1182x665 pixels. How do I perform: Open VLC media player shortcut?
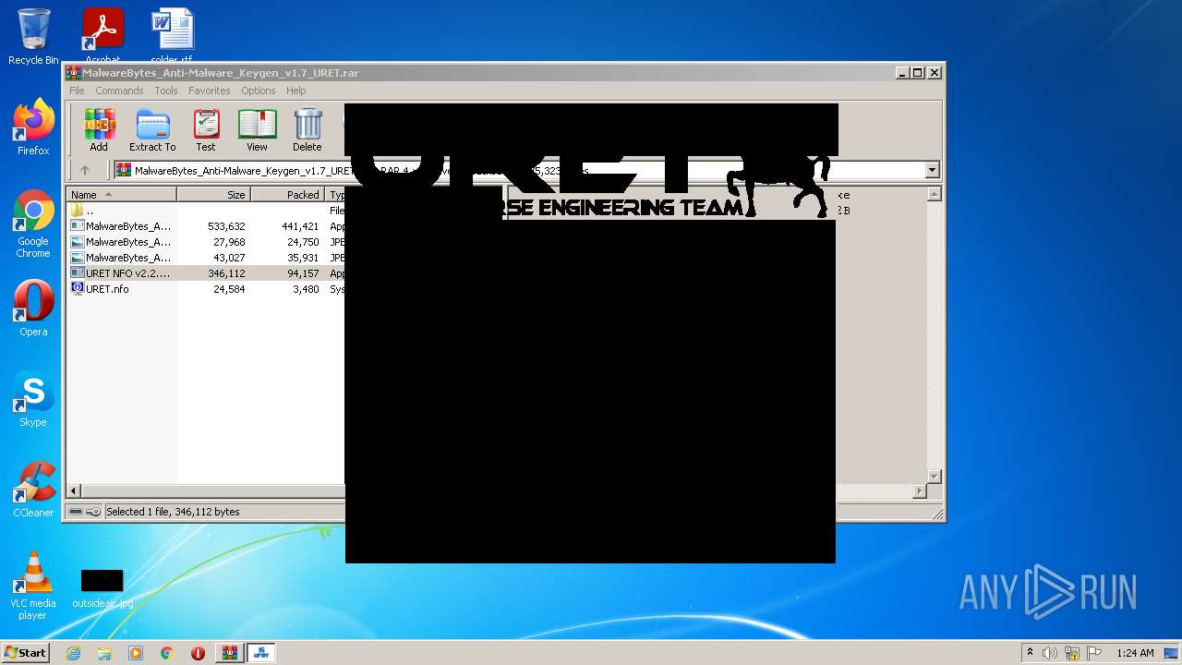33,586
